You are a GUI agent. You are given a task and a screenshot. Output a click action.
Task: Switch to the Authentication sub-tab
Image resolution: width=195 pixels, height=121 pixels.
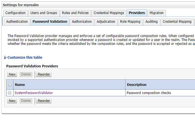(x=17, y=22)
